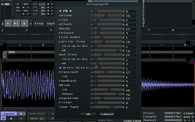Decrease the decay parameter with minus
The width and height of the screenshot is (195, 122).
tap(92, 29)
